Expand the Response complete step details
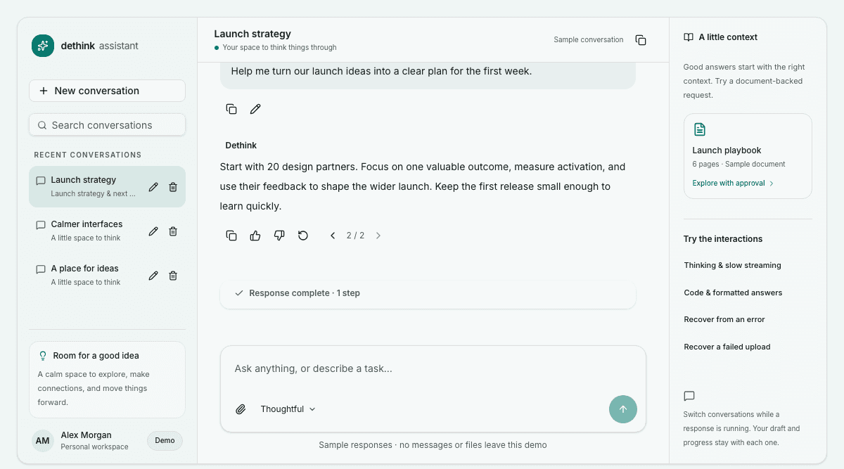Viewport: 844px width, 469px height. click(x=428, y=293)
